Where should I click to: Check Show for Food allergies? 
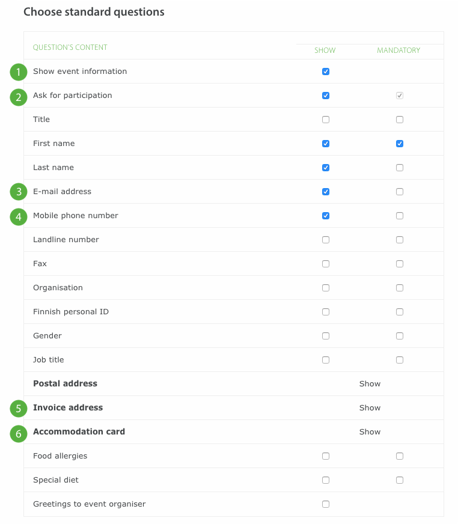tap(325, 455)
